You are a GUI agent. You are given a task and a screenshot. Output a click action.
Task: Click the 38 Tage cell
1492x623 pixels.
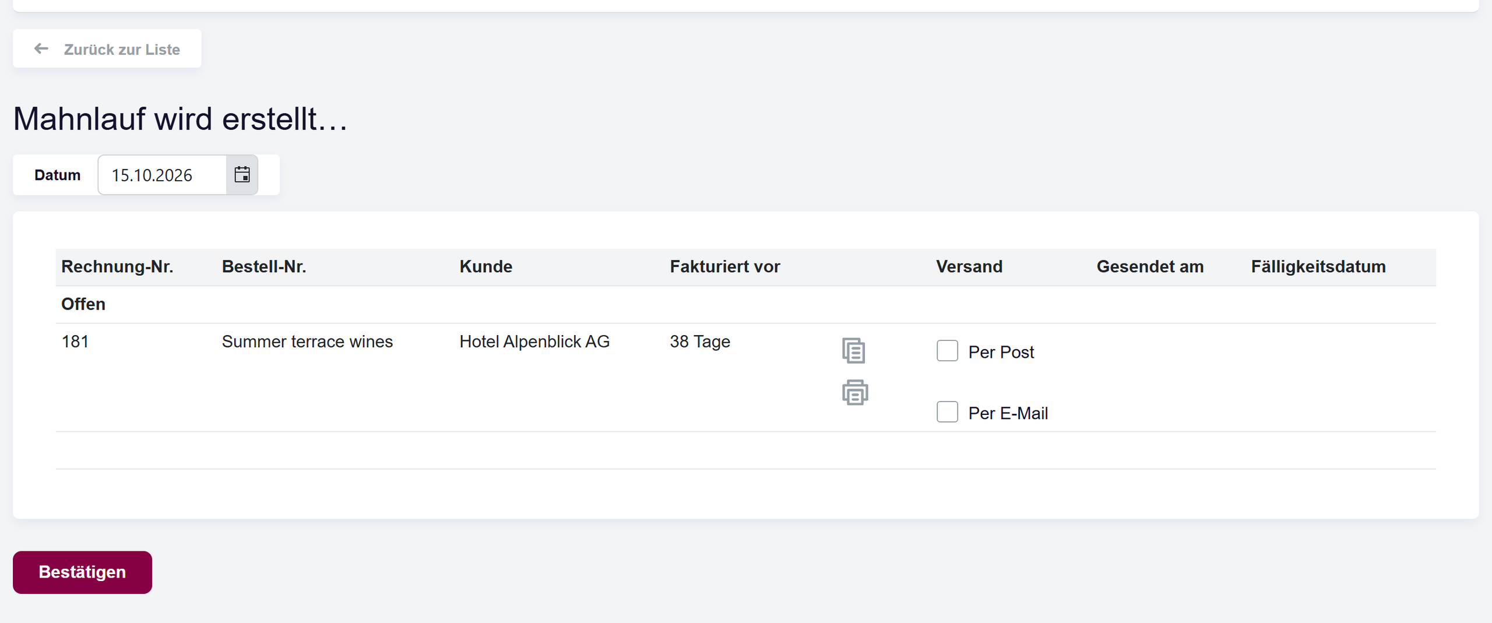tap(700, 342)
